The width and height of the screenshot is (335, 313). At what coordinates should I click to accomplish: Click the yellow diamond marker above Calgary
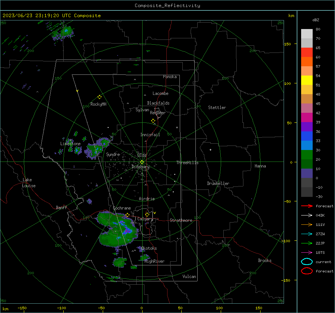coord(147,214)
